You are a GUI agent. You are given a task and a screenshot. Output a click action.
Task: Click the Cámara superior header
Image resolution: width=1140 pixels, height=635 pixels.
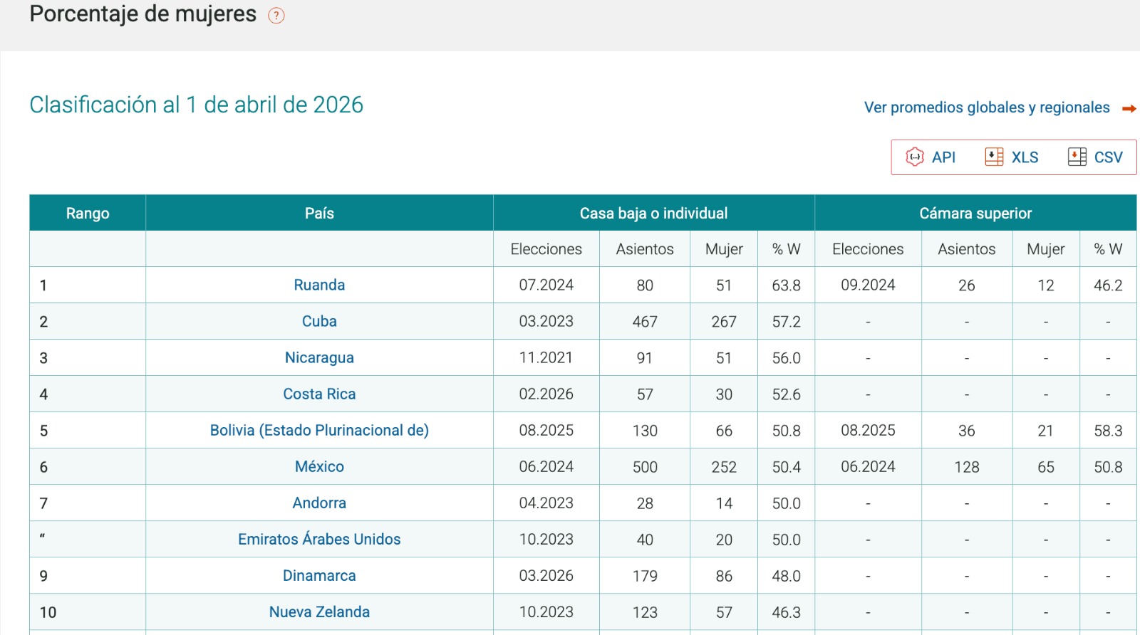[975, 213]
